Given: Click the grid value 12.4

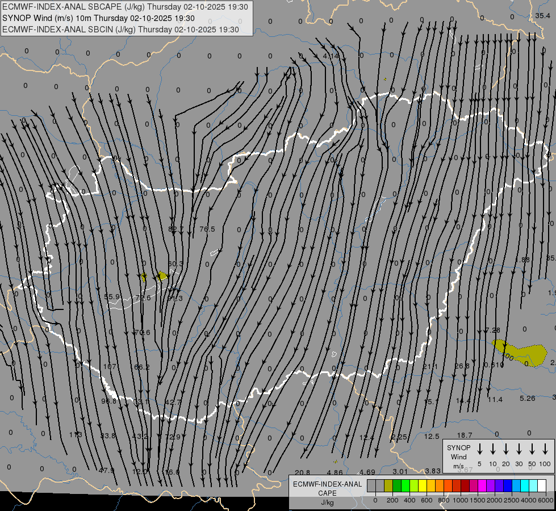Looking at the screenshot, I should tap(367, 438).
